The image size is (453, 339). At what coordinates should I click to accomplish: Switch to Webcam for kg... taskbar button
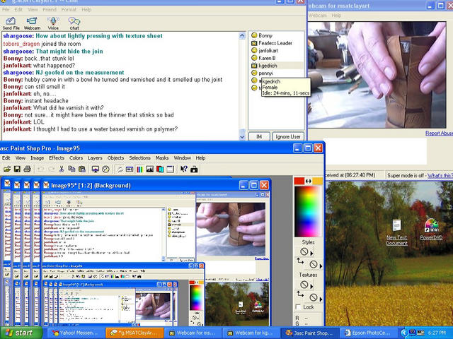[x=251, y=333]
